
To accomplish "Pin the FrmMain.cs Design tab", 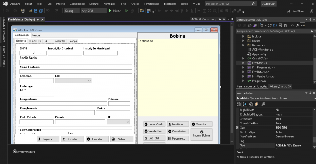I will pyautogui.click(x=38, y=19).
